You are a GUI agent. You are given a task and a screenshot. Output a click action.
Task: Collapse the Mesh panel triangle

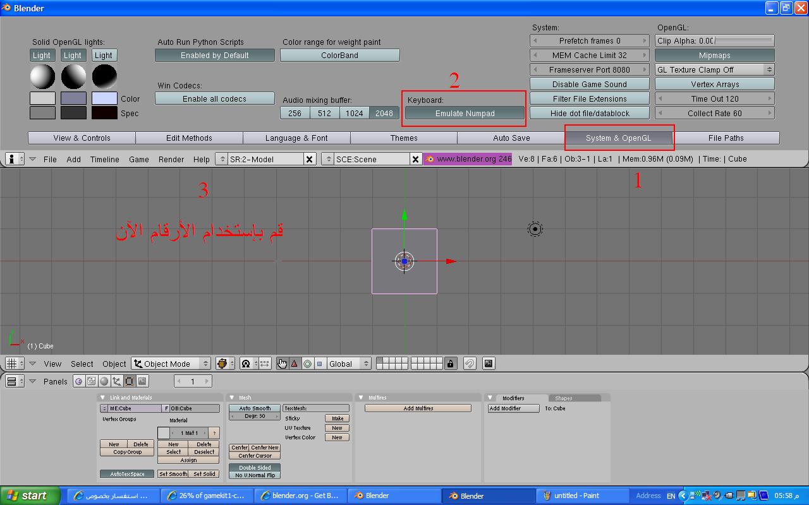232,398
